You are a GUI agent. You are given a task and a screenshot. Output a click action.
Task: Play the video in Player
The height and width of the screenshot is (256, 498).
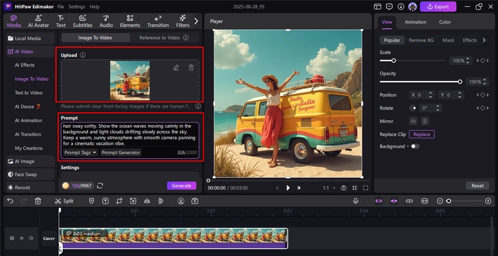(x=288, y=188)
